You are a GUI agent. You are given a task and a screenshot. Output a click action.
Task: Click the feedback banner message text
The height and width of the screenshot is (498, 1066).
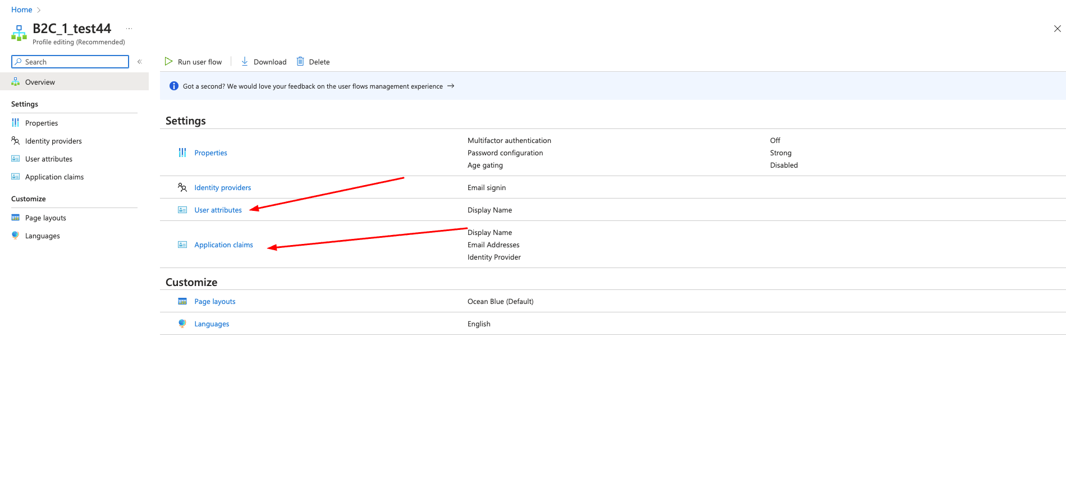click(x=313, y=86)
